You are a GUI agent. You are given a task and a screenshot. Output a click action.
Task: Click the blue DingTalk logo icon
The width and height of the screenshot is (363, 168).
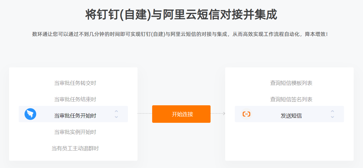30,114
